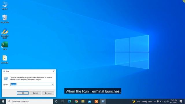Image resolution: width=185 pixels, height=104 pixels.
Task: Open battery status tray icon
Action: tap(161, 101)
